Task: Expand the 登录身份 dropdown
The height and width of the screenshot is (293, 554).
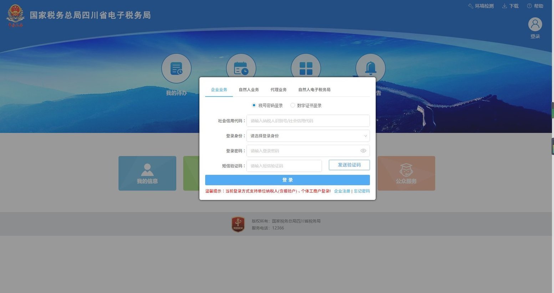Action: [308, 136]
